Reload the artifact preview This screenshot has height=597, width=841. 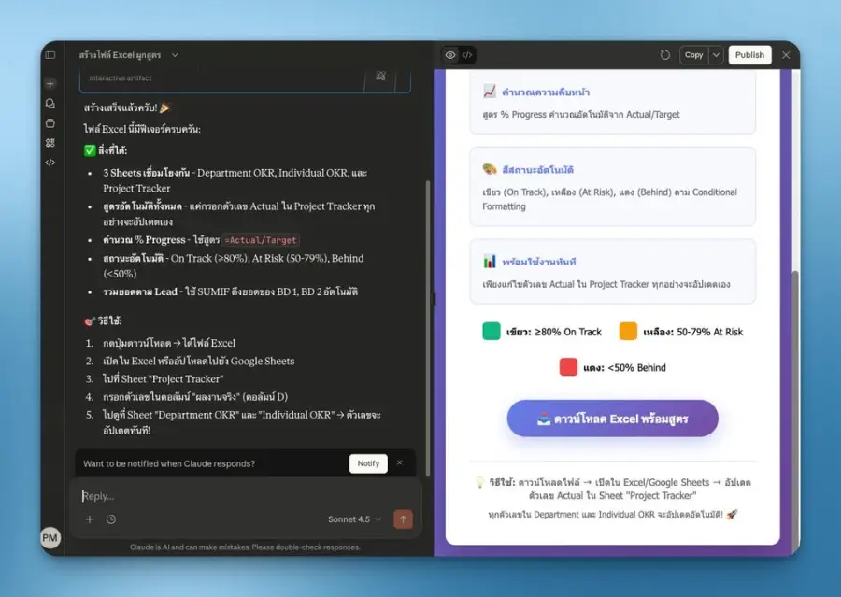coord(665,55)
